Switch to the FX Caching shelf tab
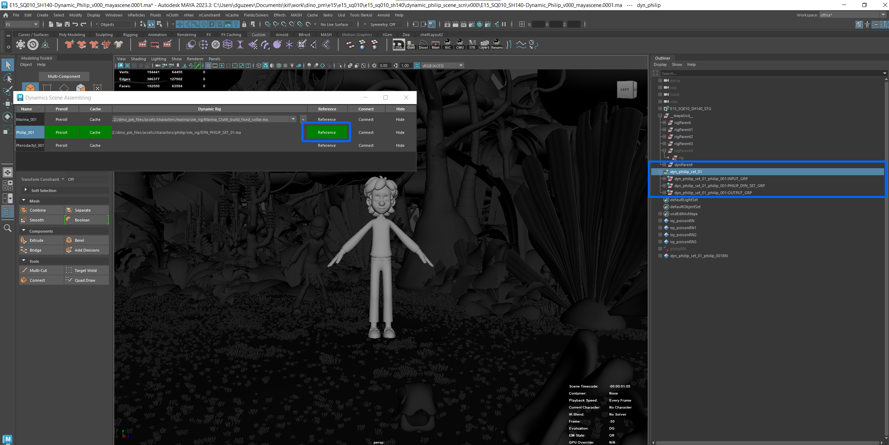Image resolution: width=889 pixels, height=445 pixels. point(231,35)
